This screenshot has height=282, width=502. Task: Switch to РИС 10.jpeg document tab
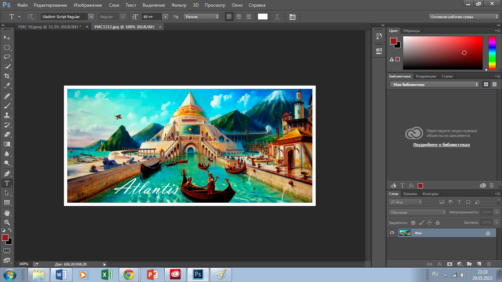click(x=50, y=27)
